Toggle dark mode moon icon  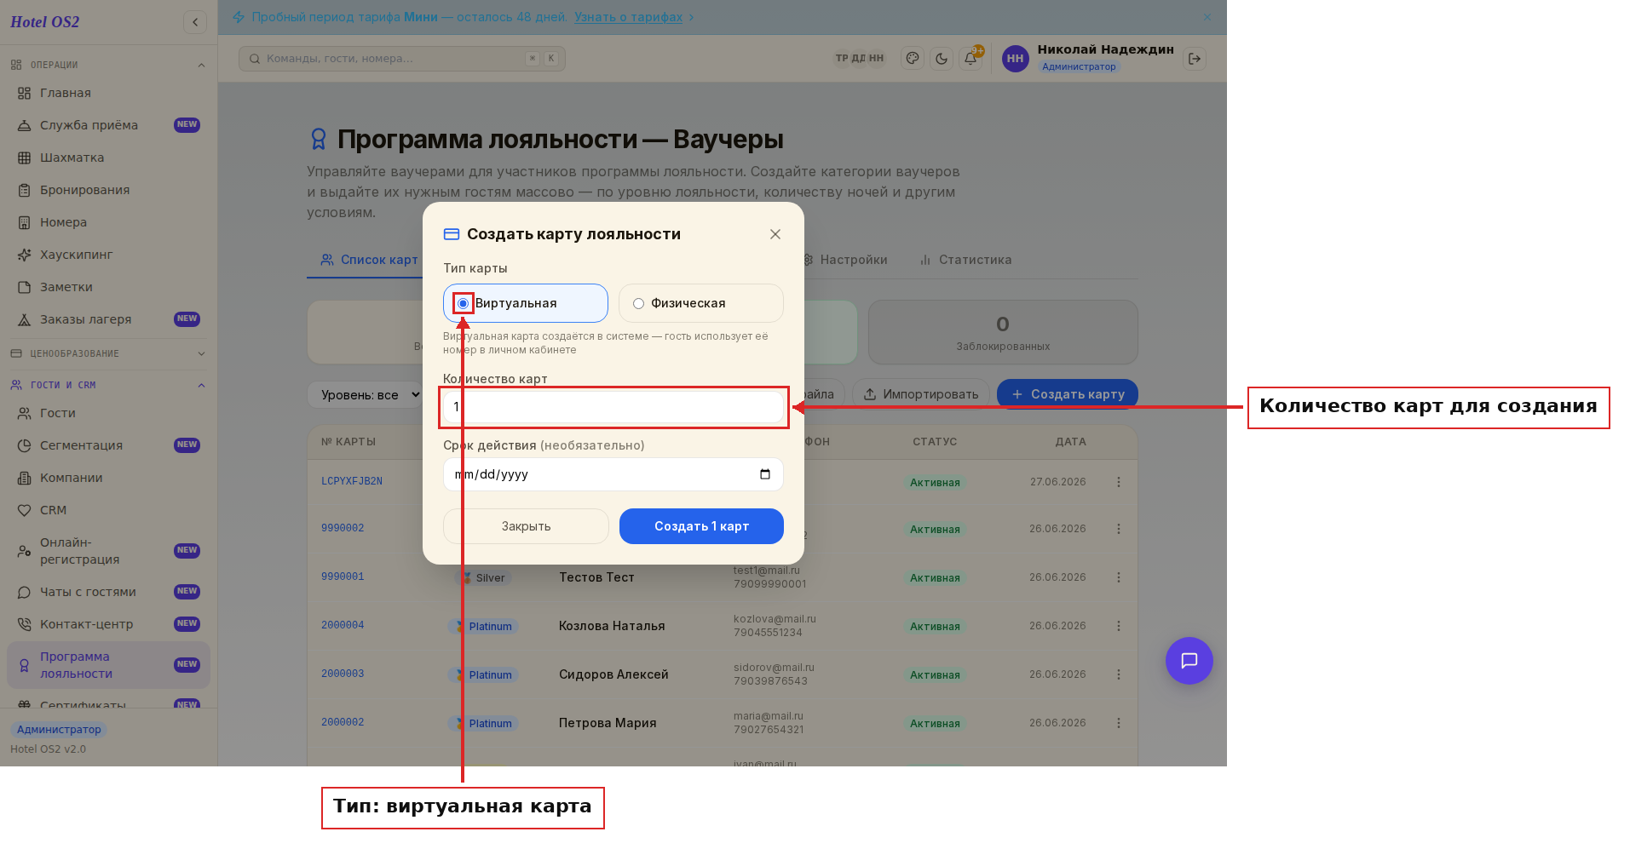pyautogui.click(x=942, y=59)
